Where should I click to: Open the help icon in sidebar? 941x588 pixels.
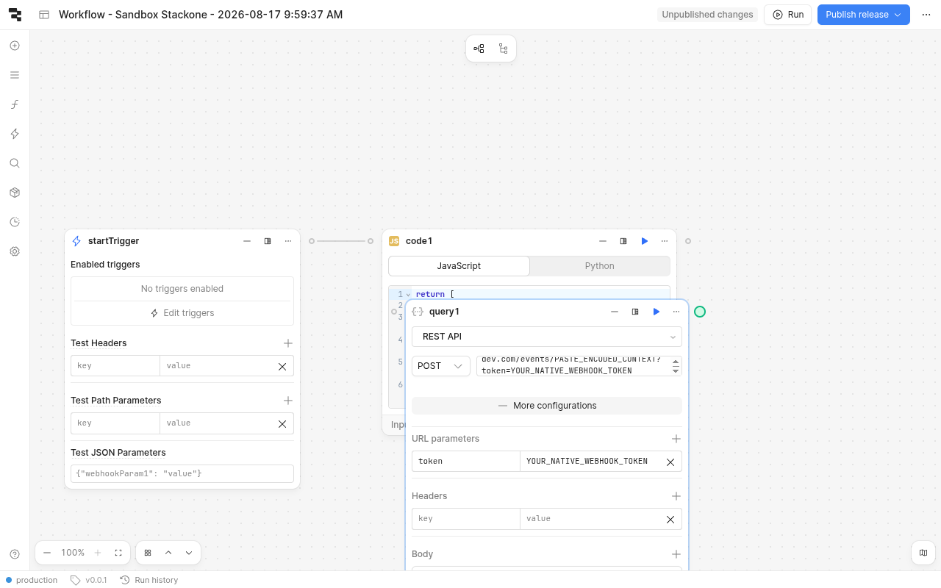(15, 554)
